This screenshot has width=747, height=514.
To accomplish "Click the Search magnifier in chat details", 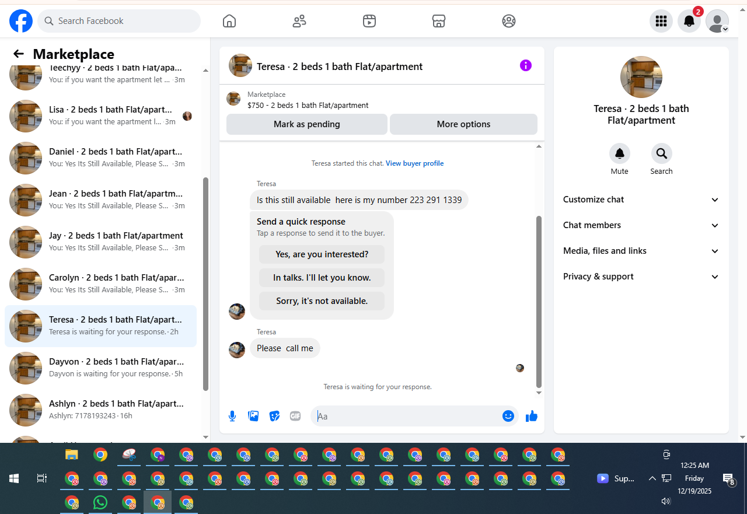I will click(x=662, y=153).
